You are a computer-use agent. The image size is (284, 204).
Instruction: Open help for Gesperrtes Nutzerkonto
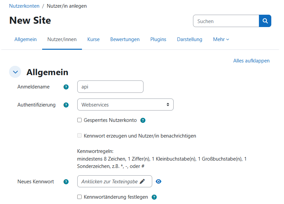[143, 120]
